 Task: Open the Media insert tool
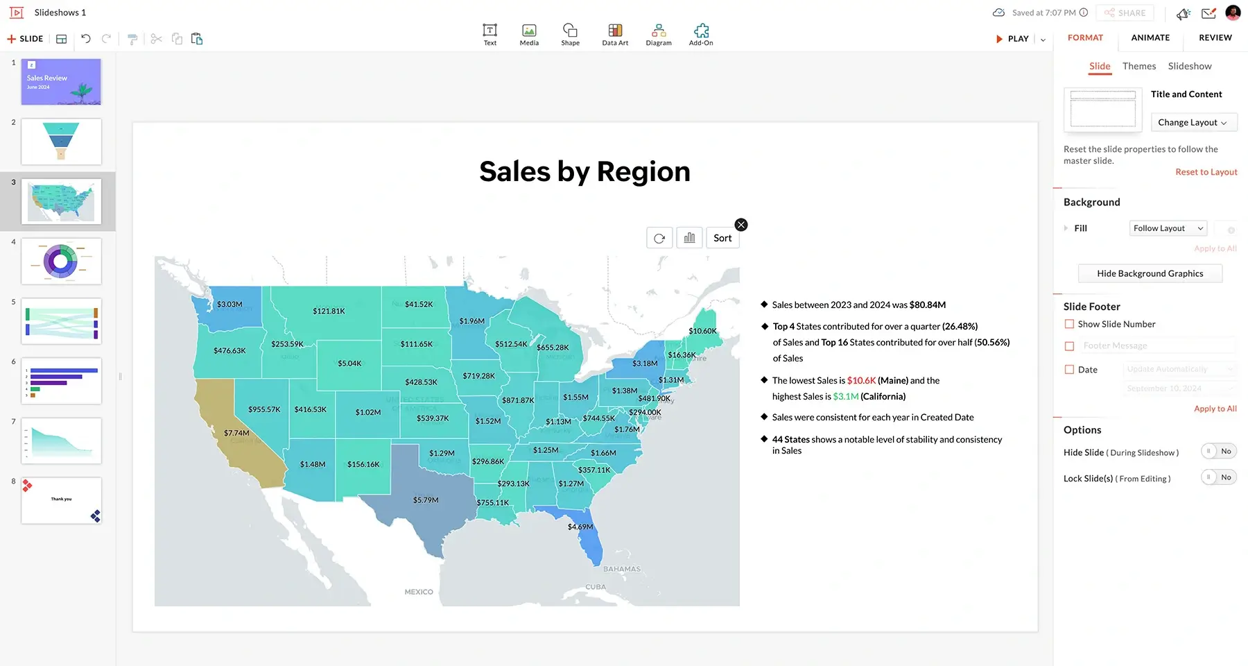(529, 34)
